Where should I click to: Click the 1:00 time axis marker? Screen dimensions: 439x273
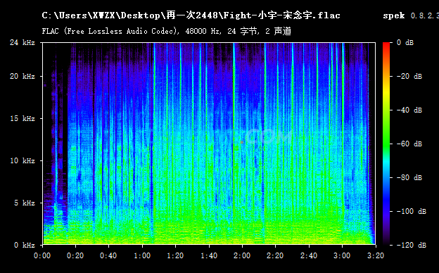pos(142,255)
